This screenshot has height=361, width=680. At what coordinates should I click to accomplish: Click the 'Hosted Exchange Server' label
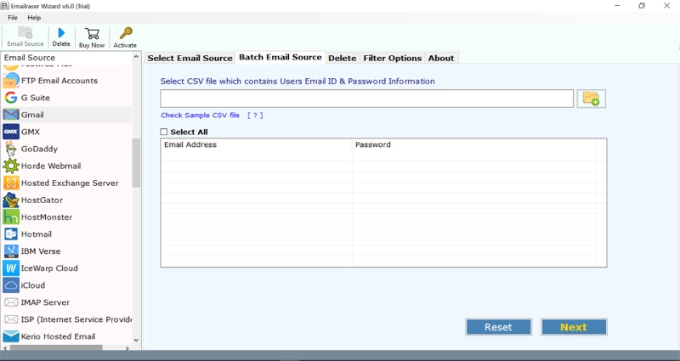(70, 183)
